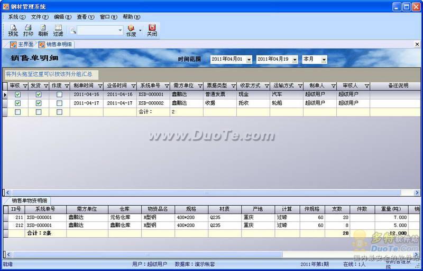This screenshot has height=271, width=423.
Task: Toggle 作废 checkbox for XSD-000001
Action: 59,94
